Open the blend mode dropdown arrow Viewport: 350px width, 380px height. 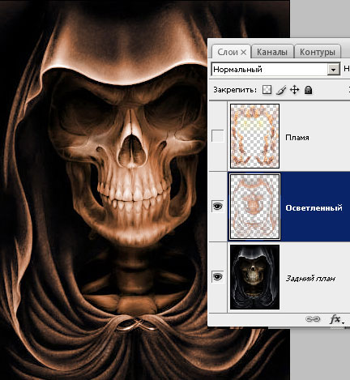tap(334, 70)
